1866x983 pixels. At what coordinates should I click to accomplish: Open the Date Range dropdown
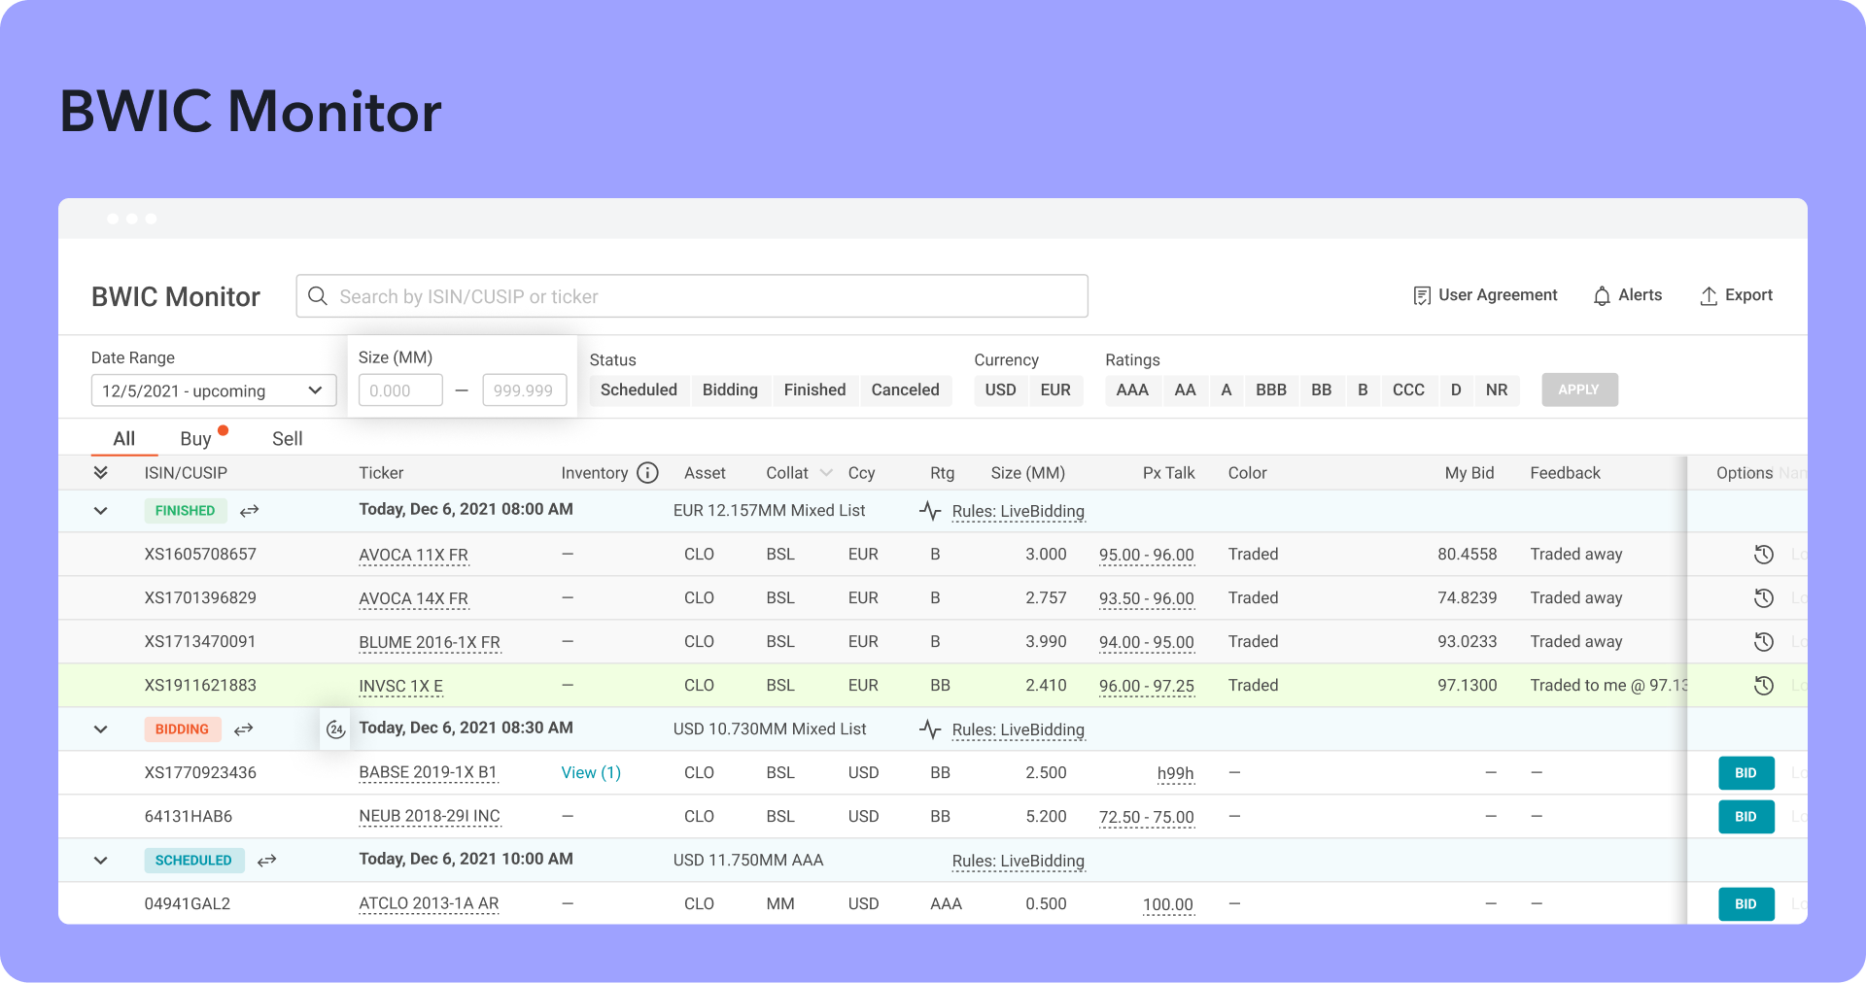pos(213,390)
